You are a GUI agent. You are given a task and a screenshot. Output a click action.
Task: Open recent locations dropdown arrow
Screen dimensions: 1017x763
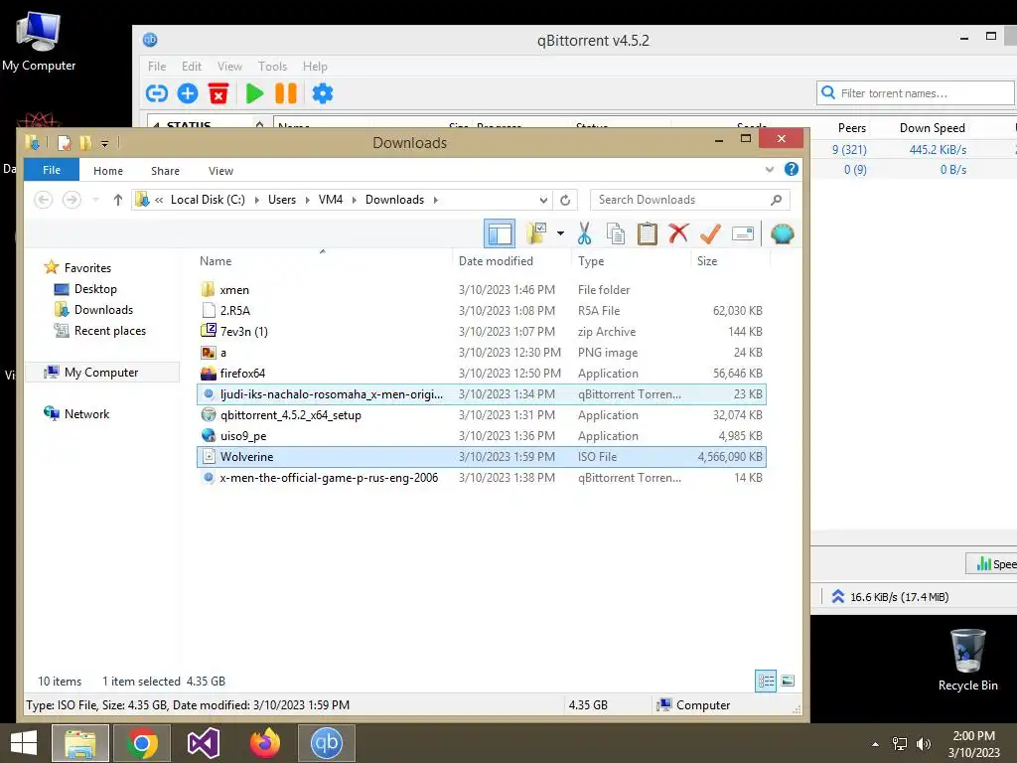[96, 200]
